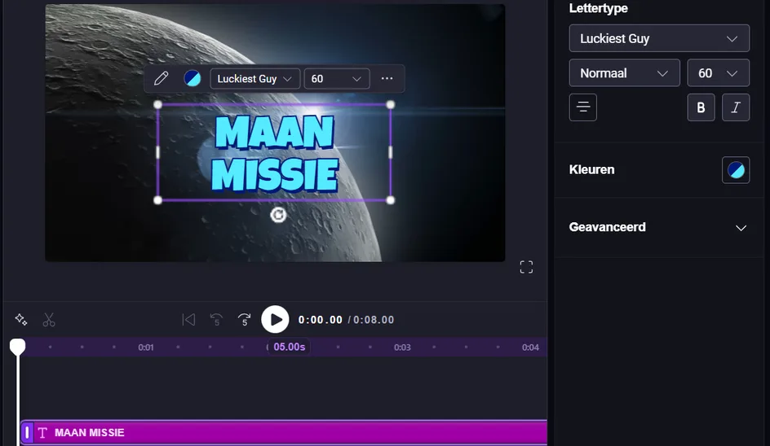Click the bottom-left resize handle of the text box
The height and width of the screenshot is (446, 770).
click(157, 200)
